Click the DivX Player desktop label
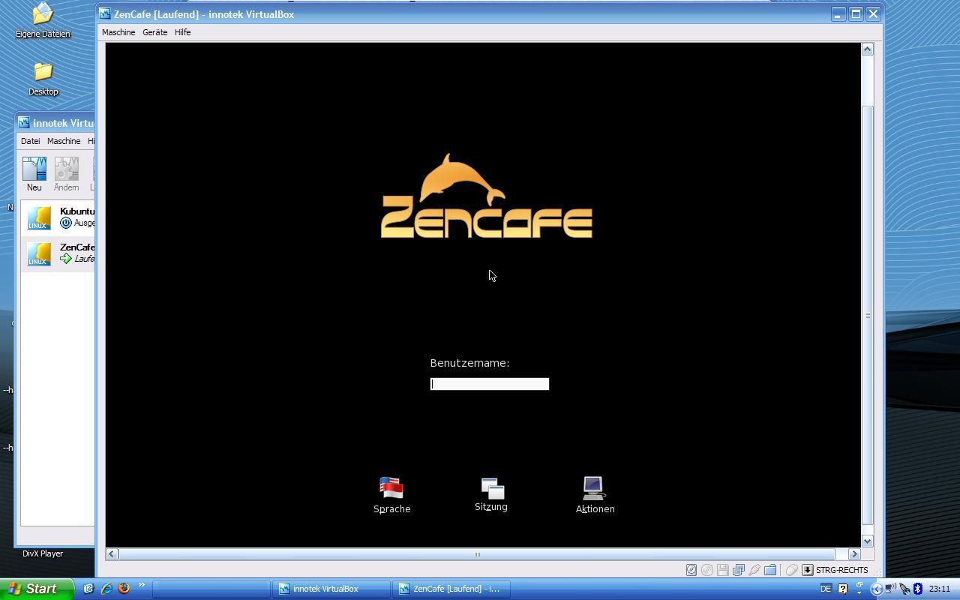Viewport: 960px width, 600px height. (43, 553)
